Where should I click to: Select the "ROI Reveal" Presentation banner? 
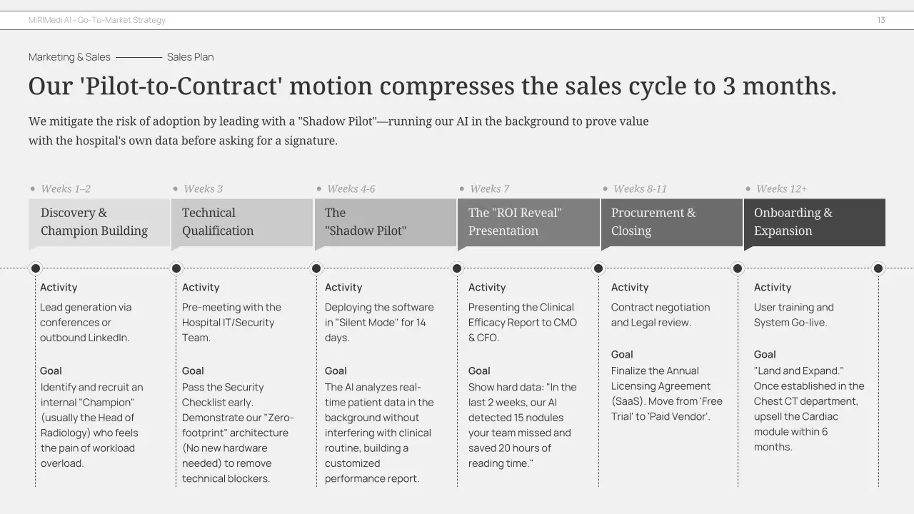pos(528,222)
